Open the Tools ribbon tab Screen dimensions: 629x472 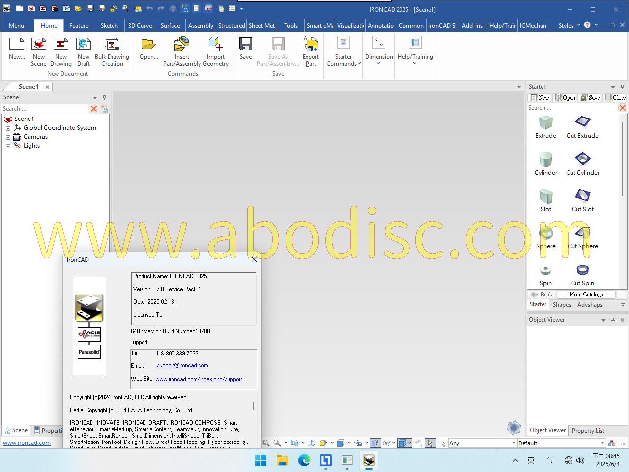coord(291,26)
